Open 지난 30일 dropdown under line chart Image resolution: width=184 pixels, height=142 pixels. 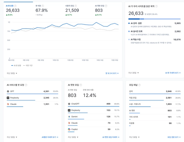[12, 73]
